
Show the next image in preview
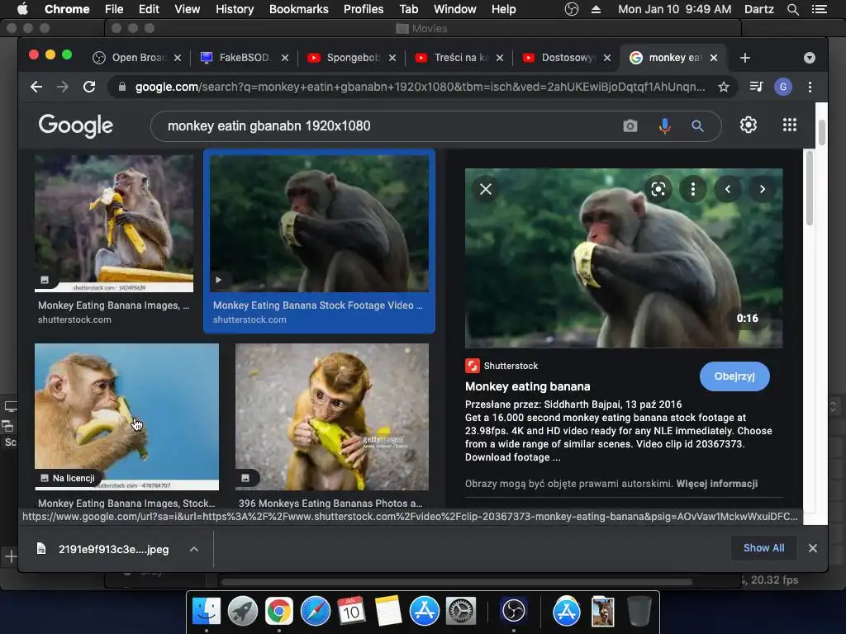tap(762, 189)
